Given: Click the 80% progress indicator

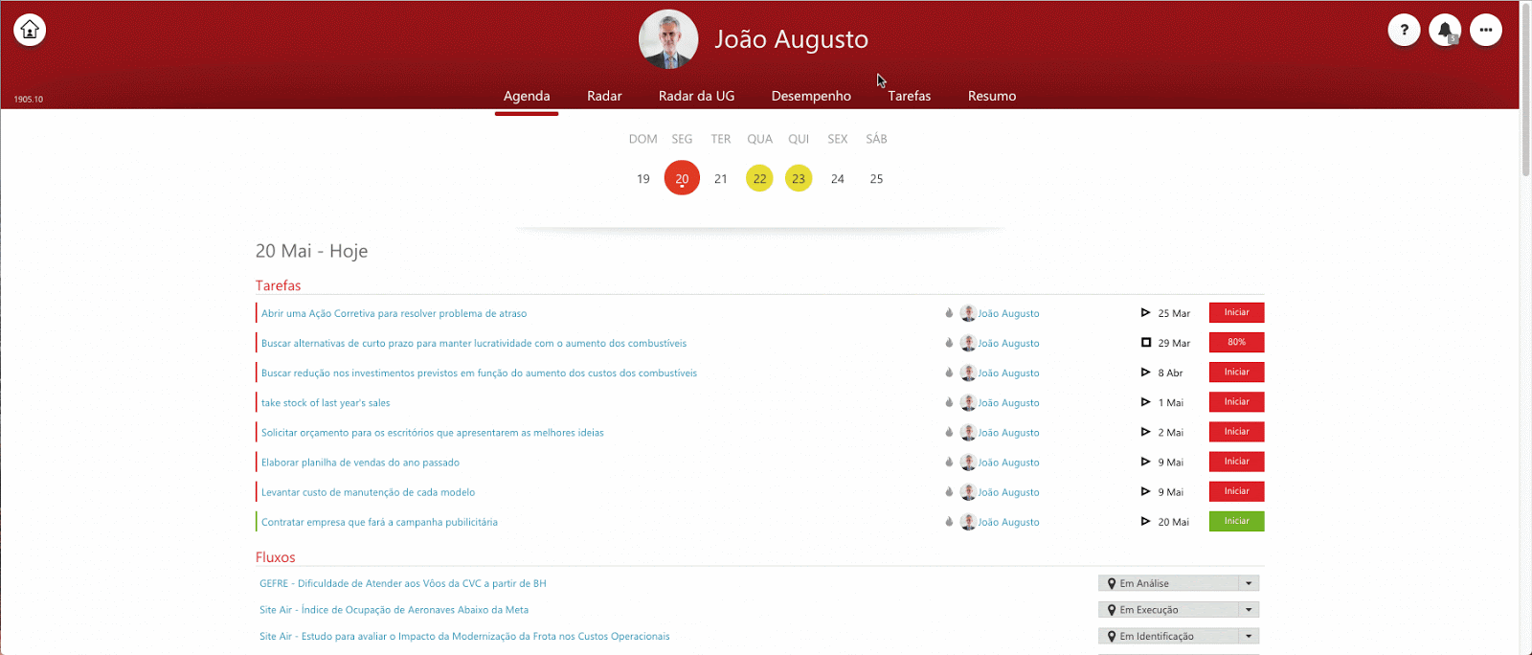Looking at the screenshot, I should [x=1236, y=343].
